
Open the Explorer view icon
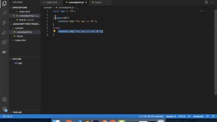pos(4,3)
